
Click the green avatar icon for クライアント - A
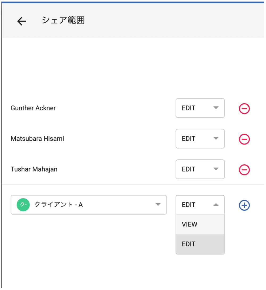click(23, 205)
